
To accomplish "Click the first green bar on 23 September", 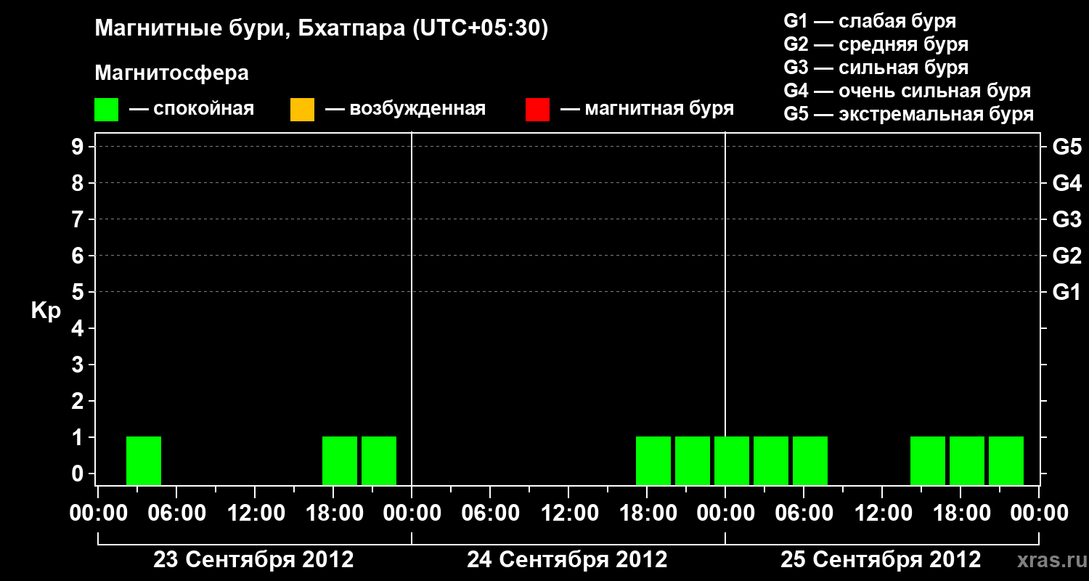I will pyautogui.click(x=144, y=460).
